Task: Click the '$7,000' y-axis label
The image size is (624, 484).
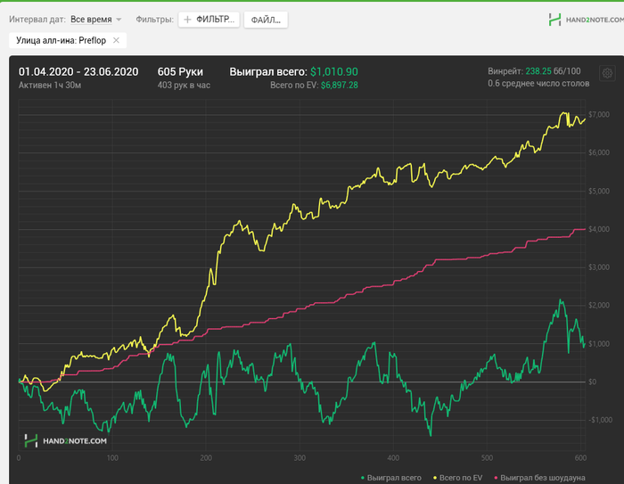Action: coord(599,115)
